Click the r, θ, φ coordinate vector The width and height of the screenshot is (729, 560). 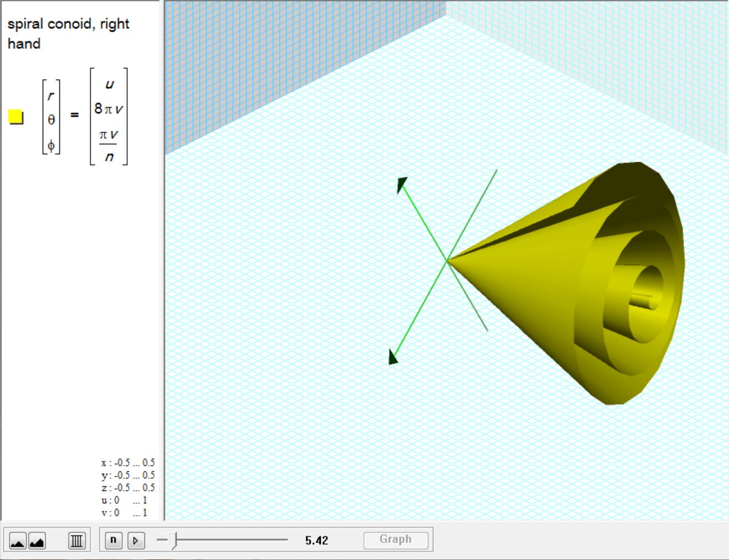[x=51, y=118]
